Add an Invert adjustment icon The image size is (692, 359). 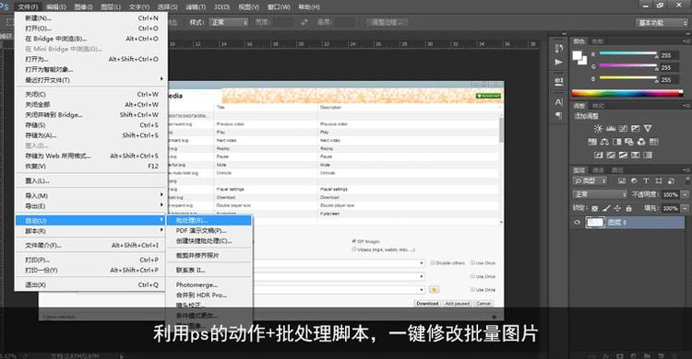coord(599,155)
